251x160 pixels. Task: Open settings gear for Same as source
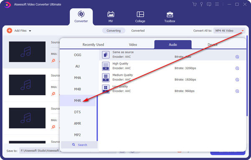(x=237, y=57)
